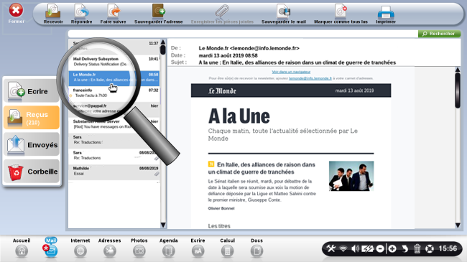Image resolution: width=467 pixels, height=262 pixels.
Task: Click the lifebuoy help tray icon
Action: point(430,248)
